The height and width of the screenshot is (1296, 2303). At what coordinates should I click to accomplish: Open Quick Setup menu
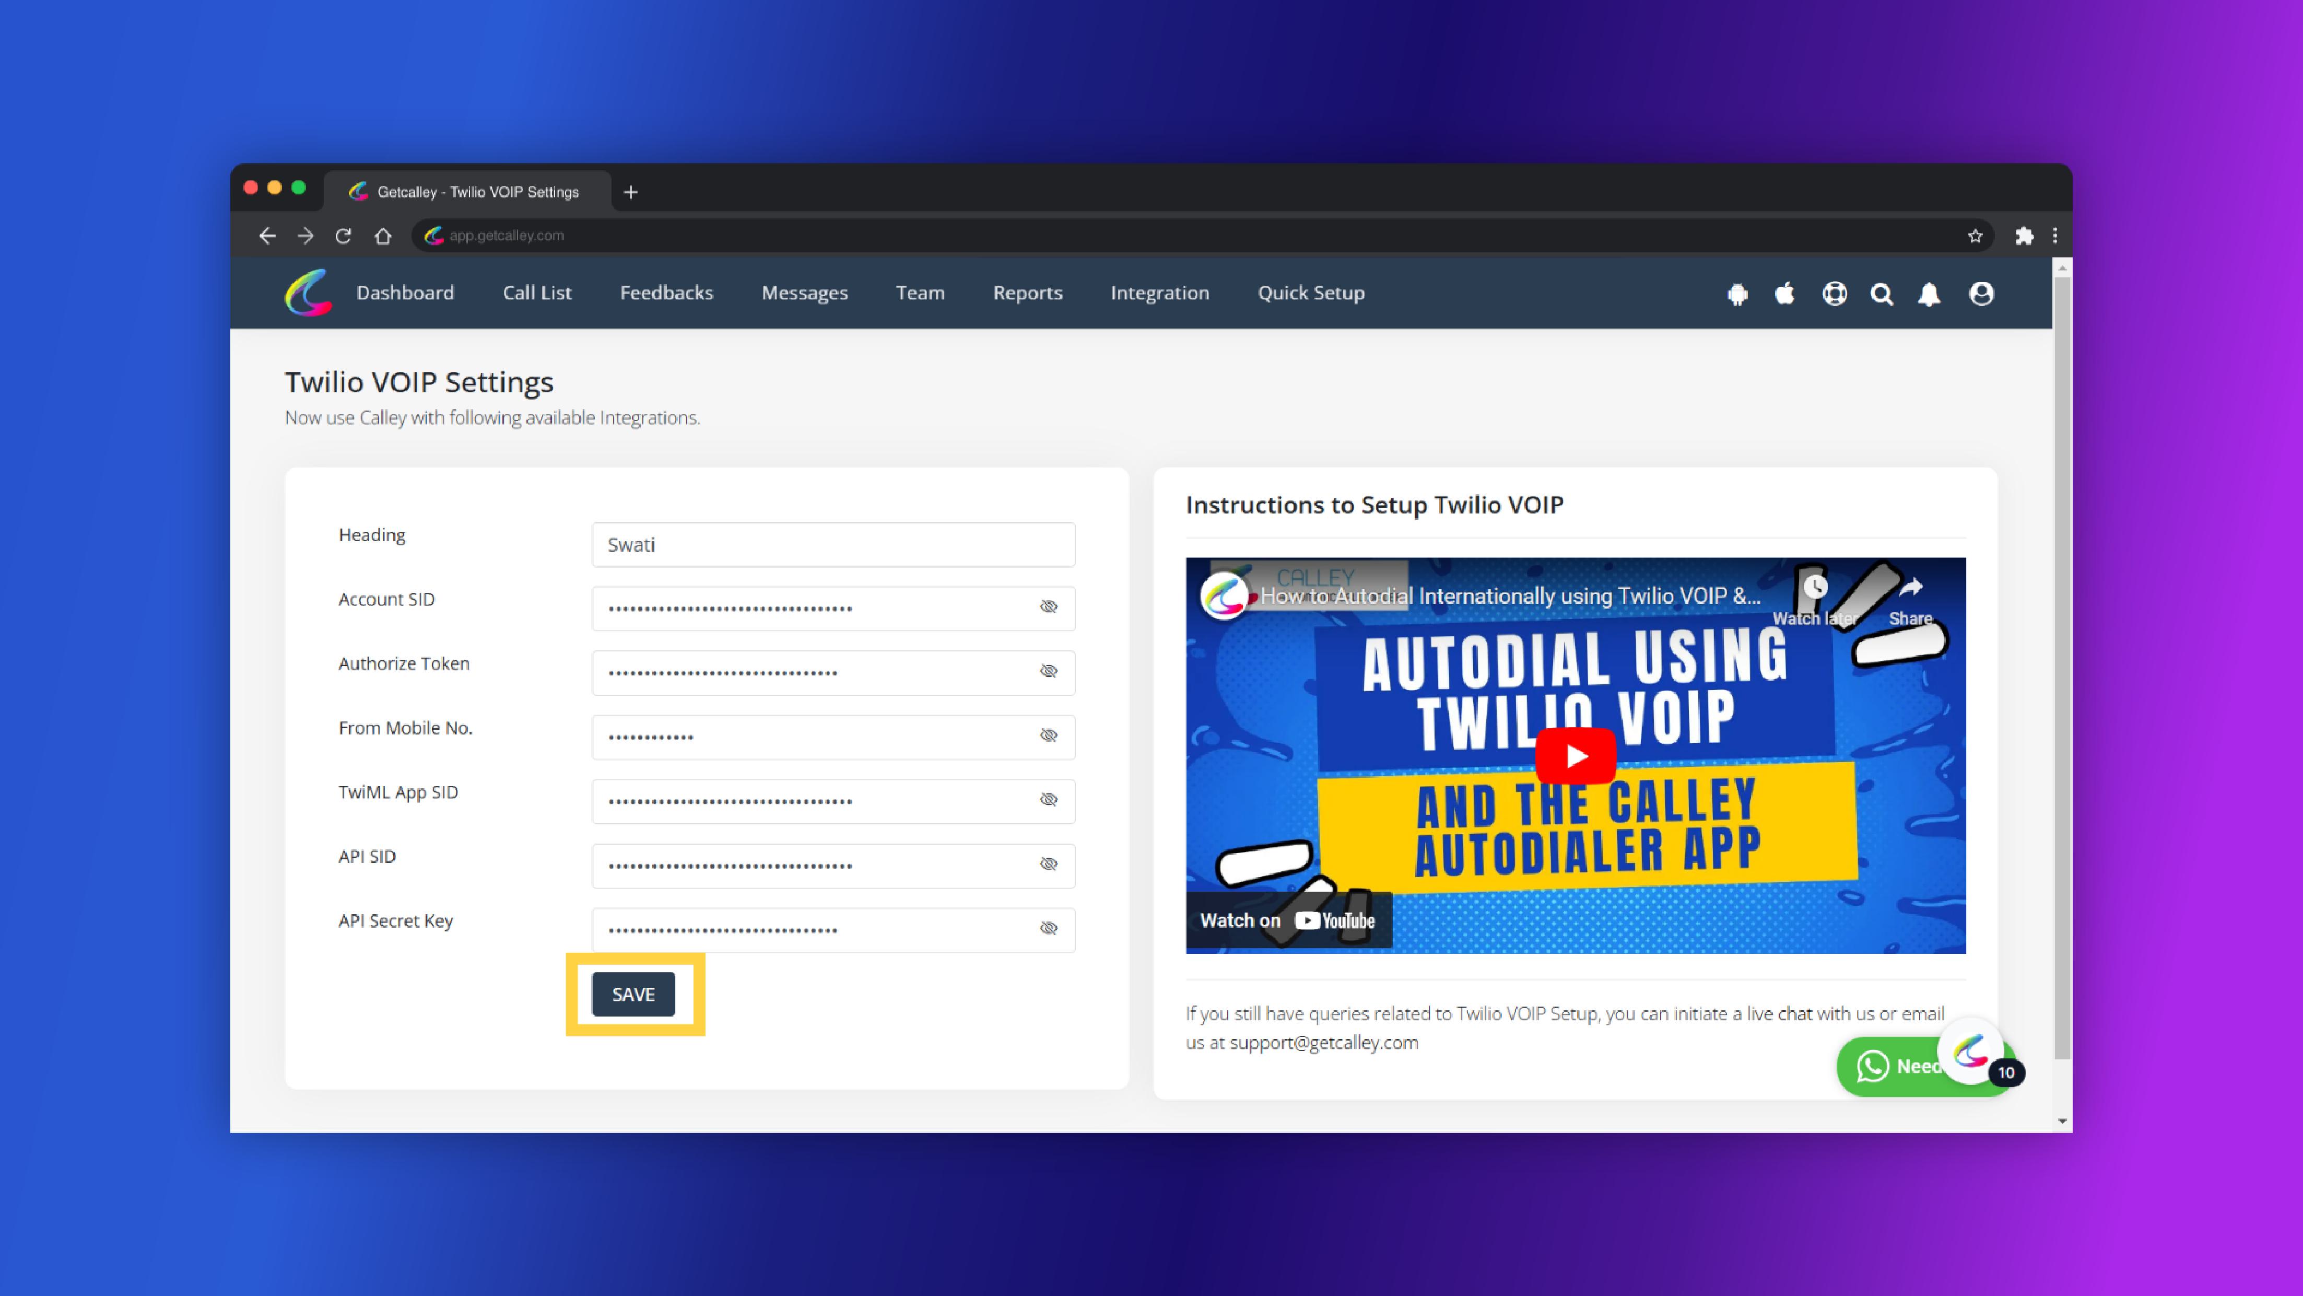tap(1311, 293)
